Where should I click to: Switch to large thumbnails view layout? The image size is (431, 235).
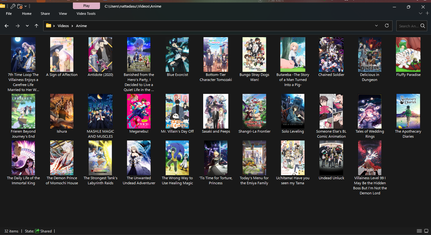pos(426,231)
